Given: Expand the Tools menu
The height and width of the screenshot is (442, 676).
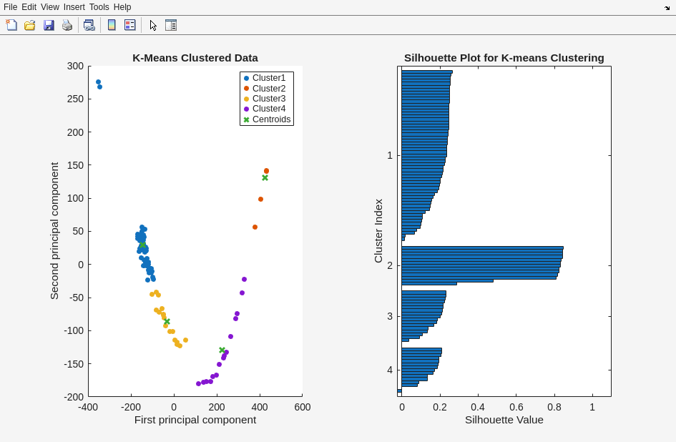Looking at the screenshot, I should tap(99, 7).
